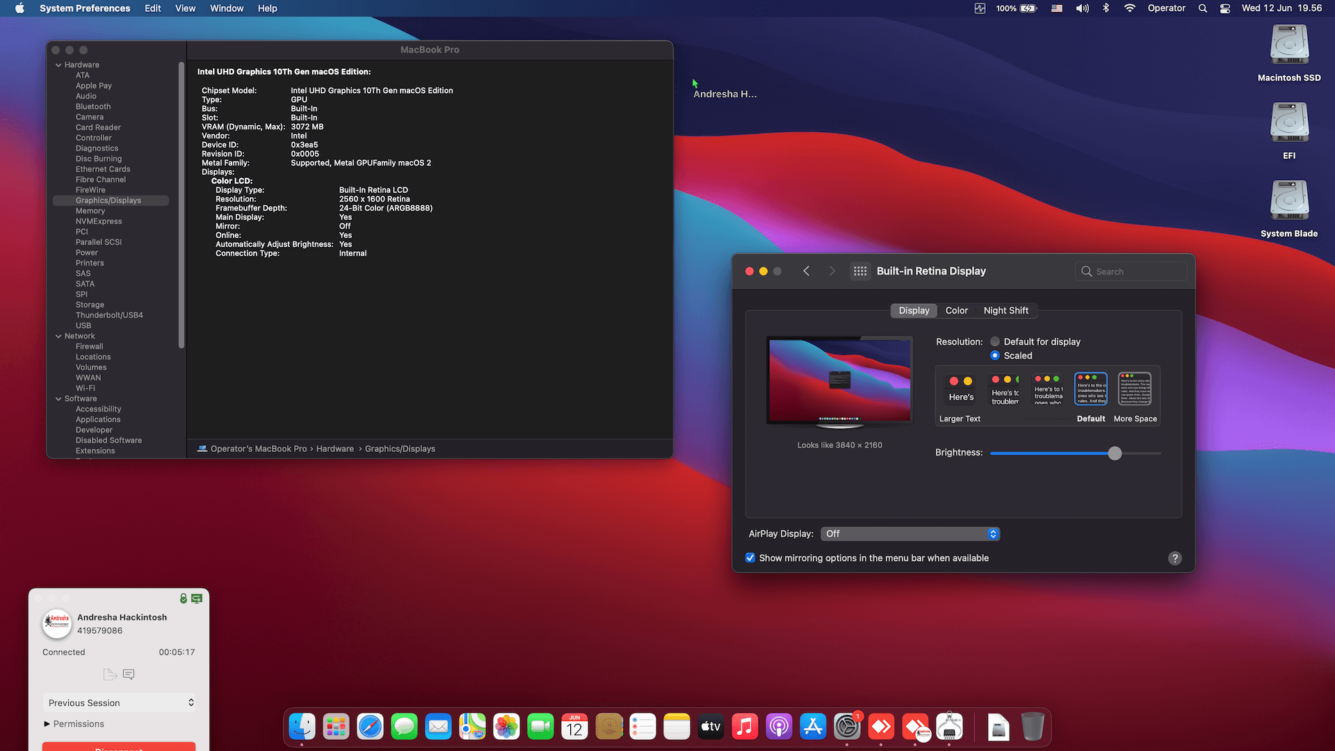The height and width of the screenshot is (751, 1335).
Task: Open the Notes app in the Dock
Action: tap(677, 727)
